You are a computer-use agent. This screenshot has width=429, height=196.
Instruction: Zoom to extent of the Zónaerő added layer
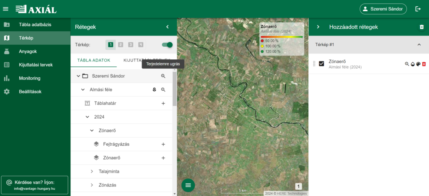tap(407, 64)
